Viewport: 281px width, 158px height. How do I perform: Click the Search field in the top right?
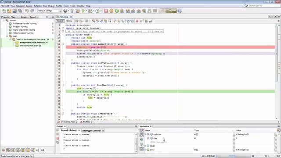coord(262,6)
